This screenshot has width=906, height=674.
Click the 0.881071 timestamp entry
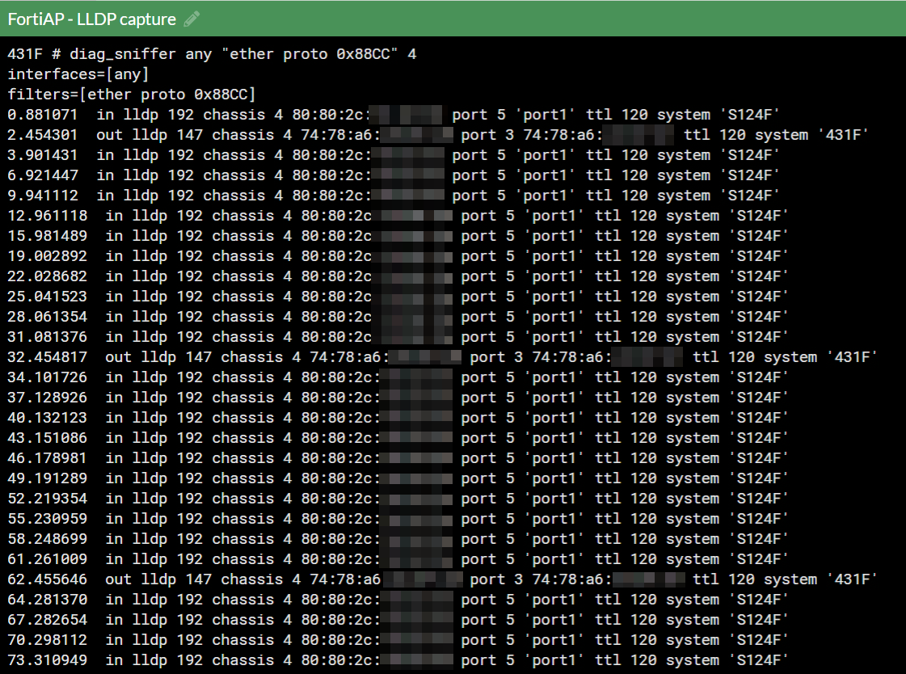click(x=42, y=115)
